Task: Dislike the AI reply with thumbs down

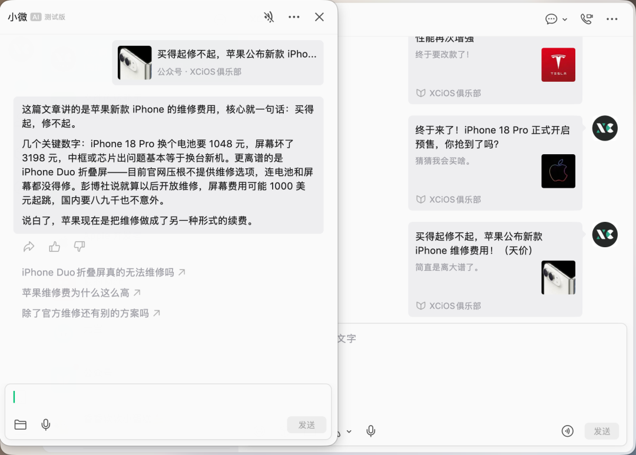Action: click(79, 247)
